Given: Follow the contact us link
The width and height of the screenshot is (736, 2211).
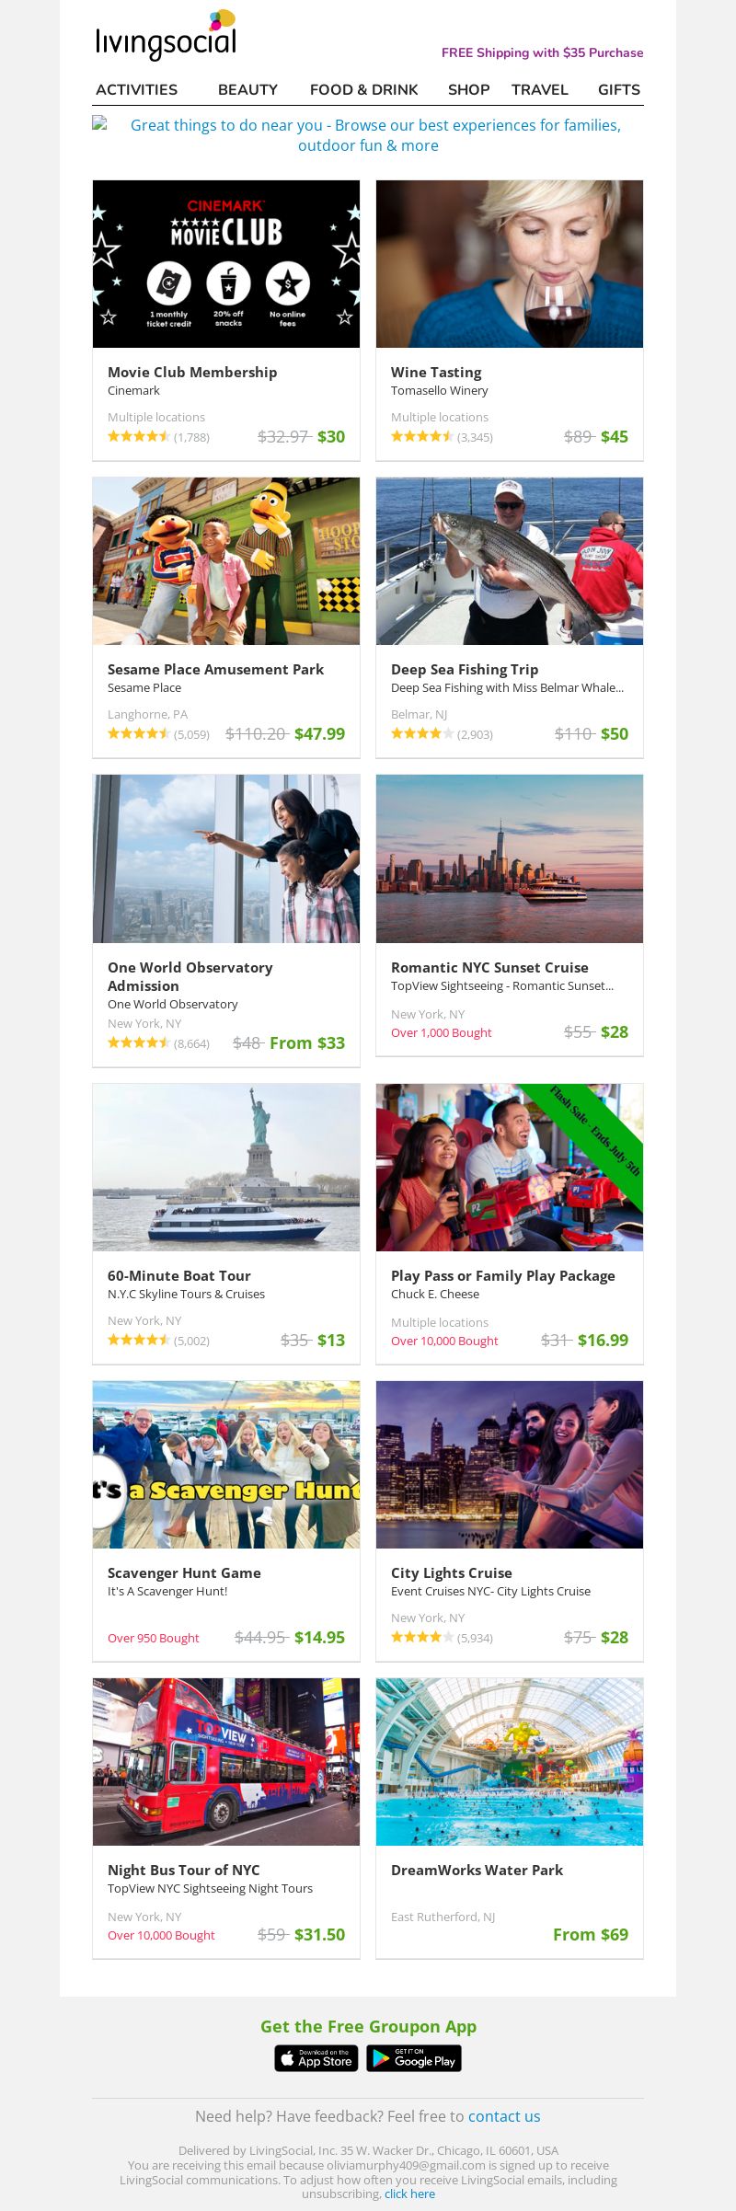Looking at the screenshot, I should [x=504, y=2116].
